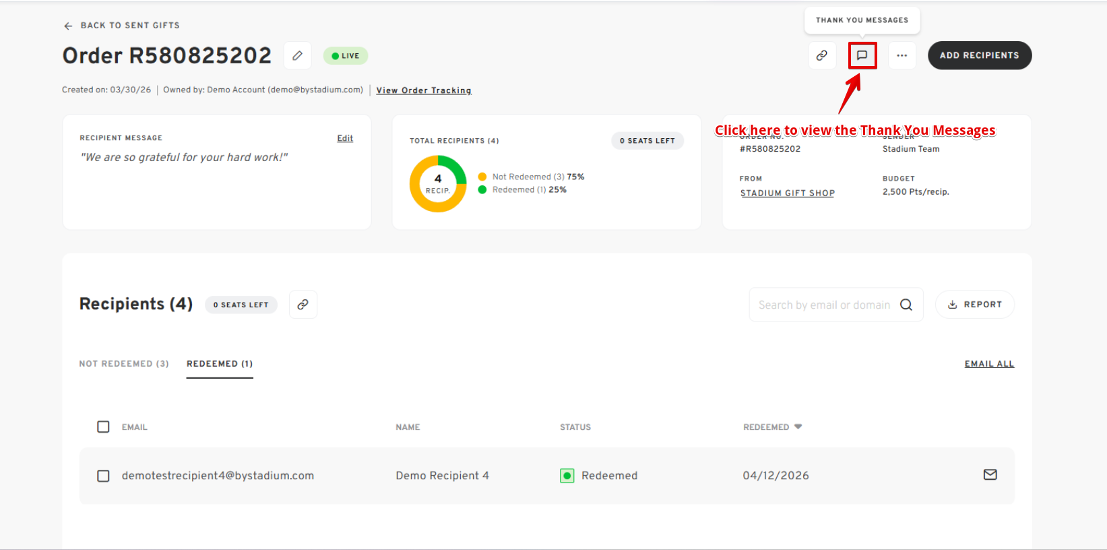Click the recipients donut chart
This screenshot has width=1107, height=550.
[x=438, y=184]
